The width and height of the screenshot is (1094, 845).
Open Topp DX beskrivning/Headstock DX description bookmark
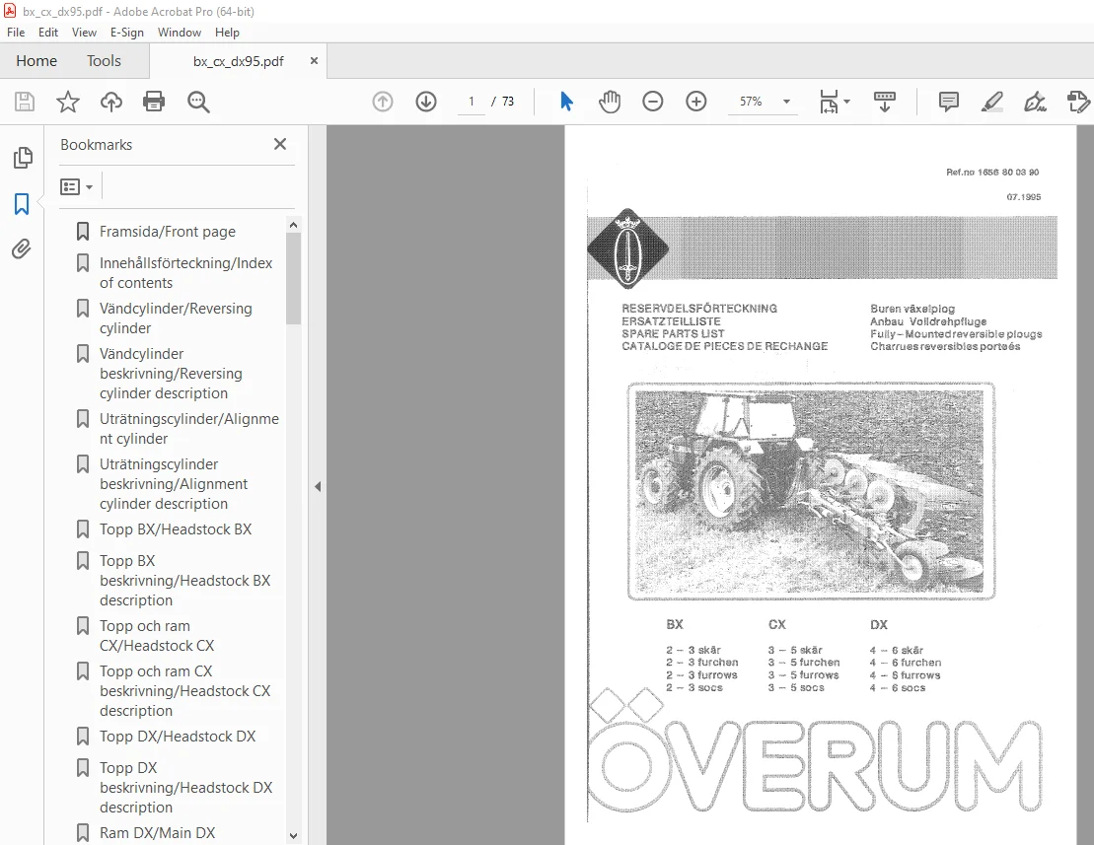coord(185,787)
